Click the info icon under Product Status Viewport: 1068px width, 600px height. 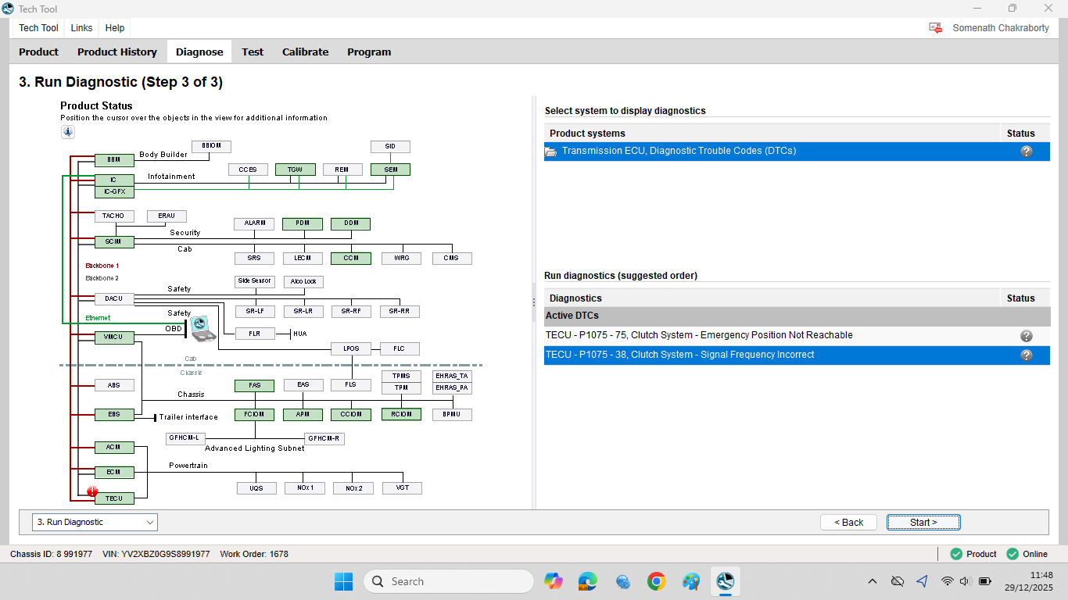pyautogui.click(x=68, y=131)
